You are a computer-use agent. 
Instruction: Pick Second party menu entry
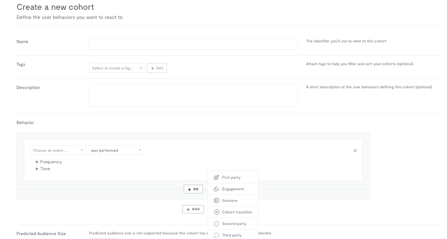(x=233, y=224)
